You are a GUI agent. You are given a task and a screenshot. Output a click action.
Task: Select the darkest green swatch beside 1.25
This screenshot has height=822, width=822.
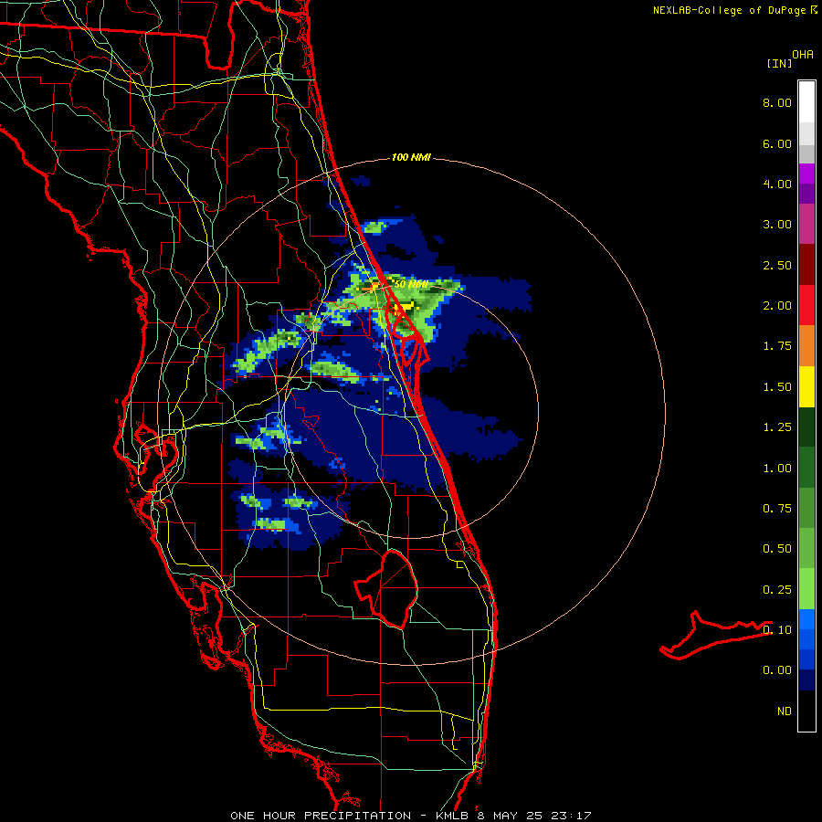(x=806, y=427)
